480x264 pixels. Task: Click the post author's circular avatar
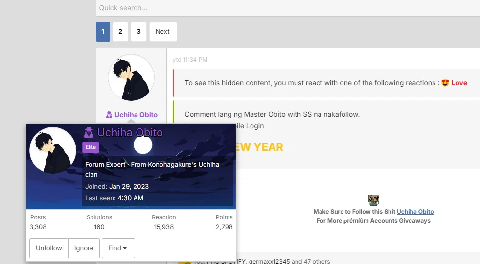pyautogui.click(x=131, y=77)
